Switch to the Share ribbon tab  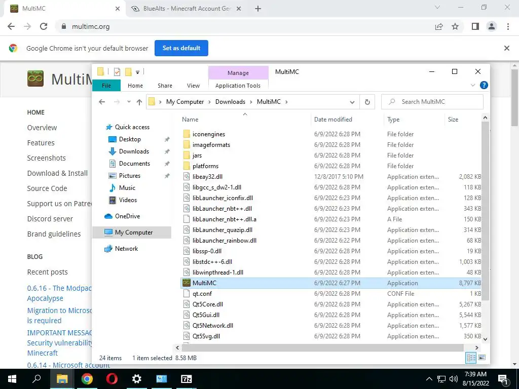coord(165,86)
